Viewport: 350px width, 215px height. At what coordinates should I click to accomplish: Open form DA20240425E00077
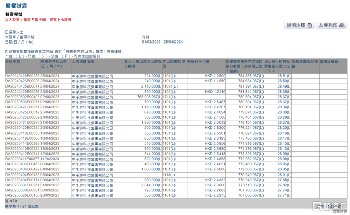coord(22,87)
